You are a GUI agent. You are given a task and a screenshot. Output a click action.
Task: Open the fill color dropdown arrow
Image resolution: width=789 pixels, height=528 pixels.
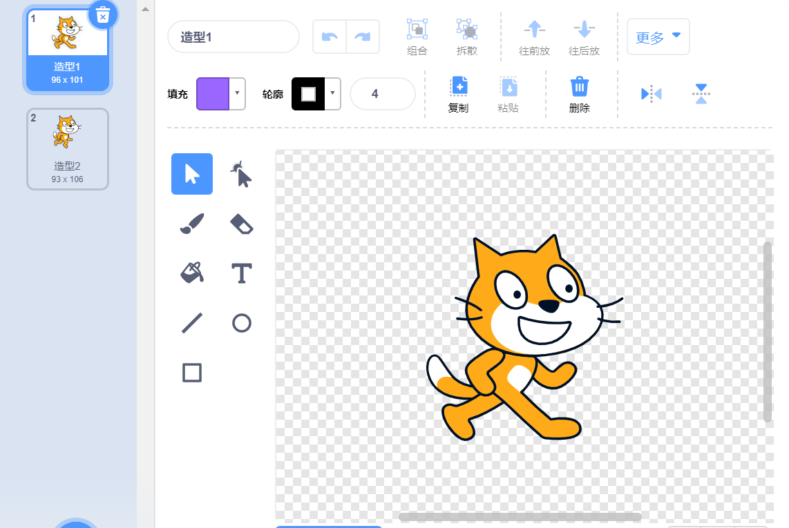tap(237, 94)
